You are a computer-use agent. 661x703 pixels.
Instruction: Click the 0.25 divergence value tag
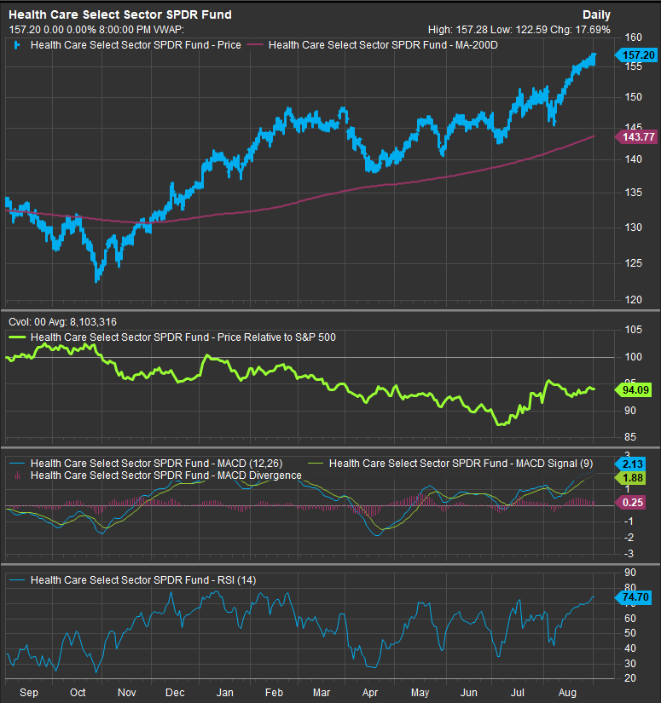[632, 503]
